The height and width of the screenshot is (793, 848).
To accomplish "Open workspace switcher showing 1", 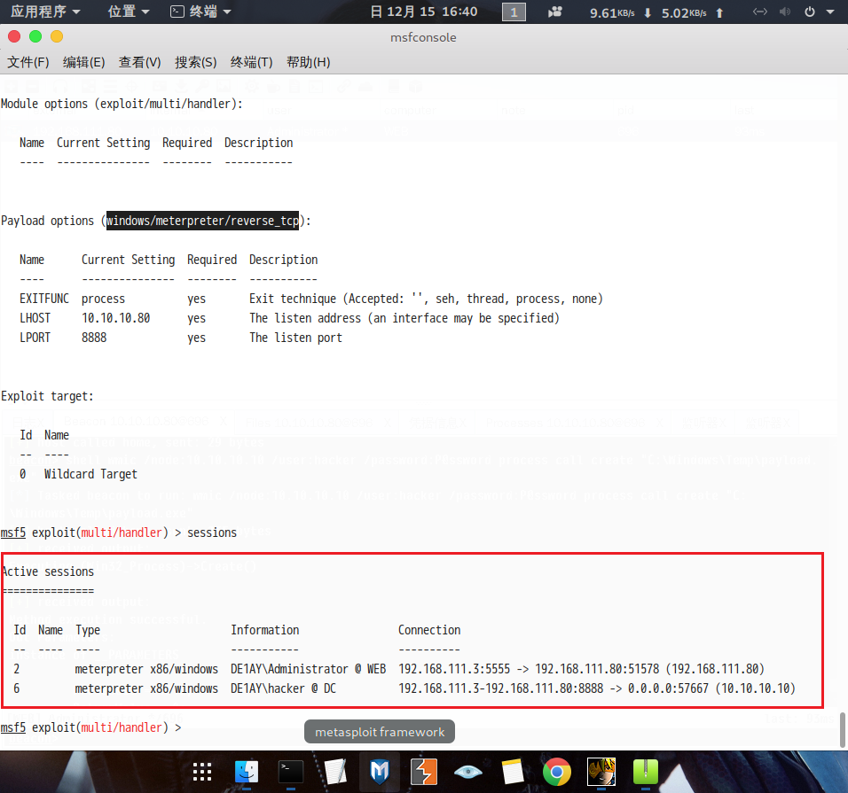I will click(514, 12).
